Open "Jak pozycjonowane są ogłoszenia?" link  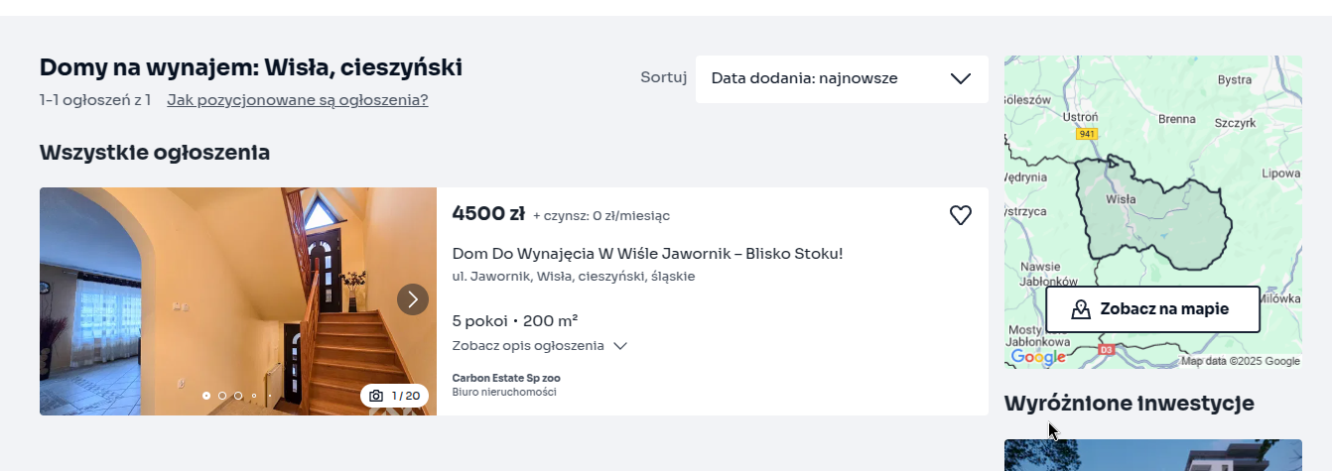[297, 100]
